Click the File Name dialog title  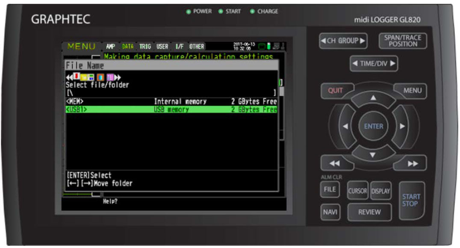[85, 65]
